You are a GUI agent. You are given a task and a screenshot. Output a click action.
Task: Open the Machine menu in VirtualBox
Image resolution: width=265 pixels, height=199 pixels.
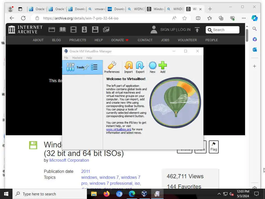(77, 58)
